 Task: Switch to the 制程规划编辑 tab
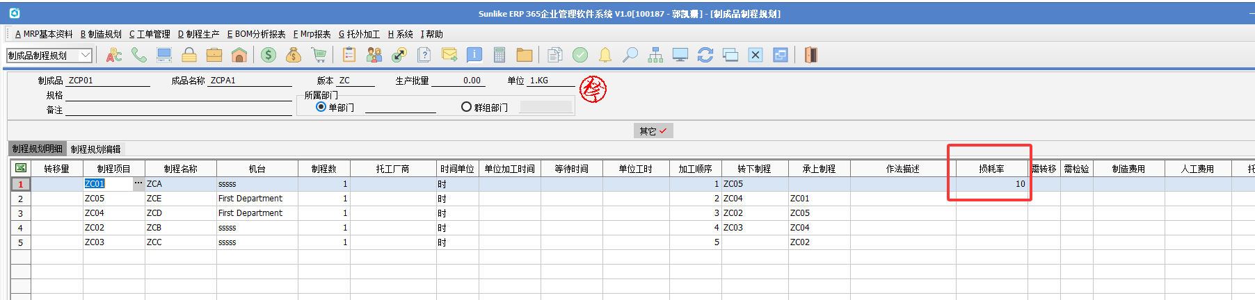(x=95, y=149)
